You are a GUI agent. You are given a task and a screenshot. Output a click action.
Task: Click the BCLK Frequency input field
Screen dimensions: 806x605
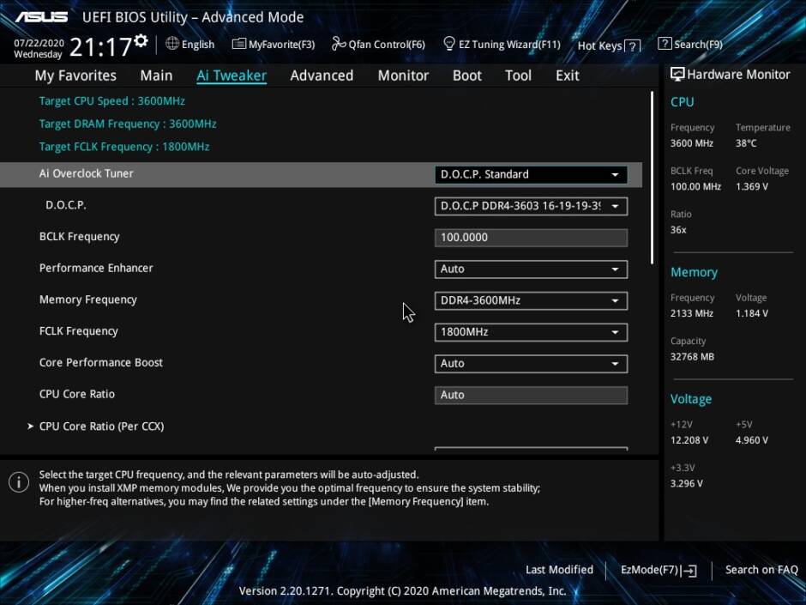[531, 238]
